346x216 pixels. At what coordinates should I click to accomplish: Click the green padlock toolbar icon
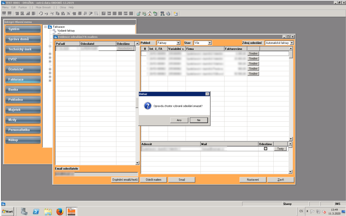point(139,13)
